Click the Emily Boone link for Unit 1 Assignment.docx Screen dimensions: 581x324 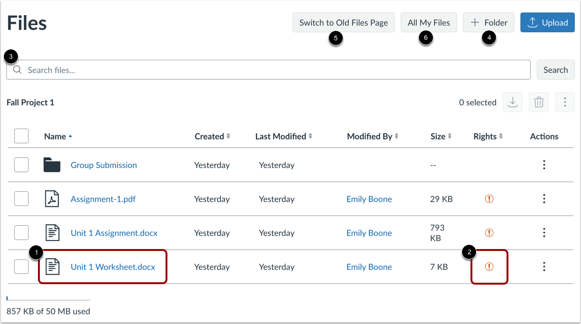coord(369,233)
